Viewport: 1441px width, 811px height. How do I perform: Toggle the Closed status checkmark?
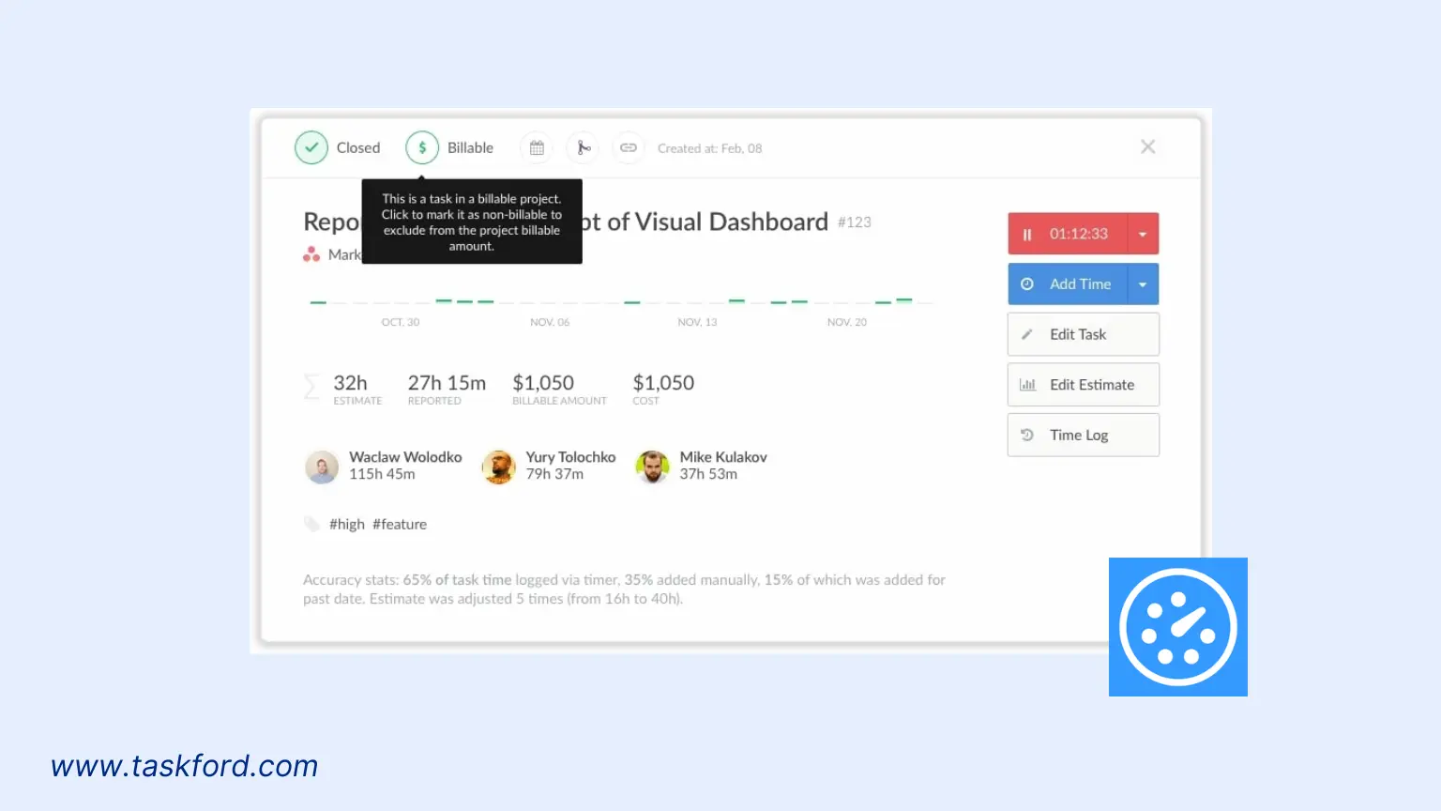(x=311, y=147)
